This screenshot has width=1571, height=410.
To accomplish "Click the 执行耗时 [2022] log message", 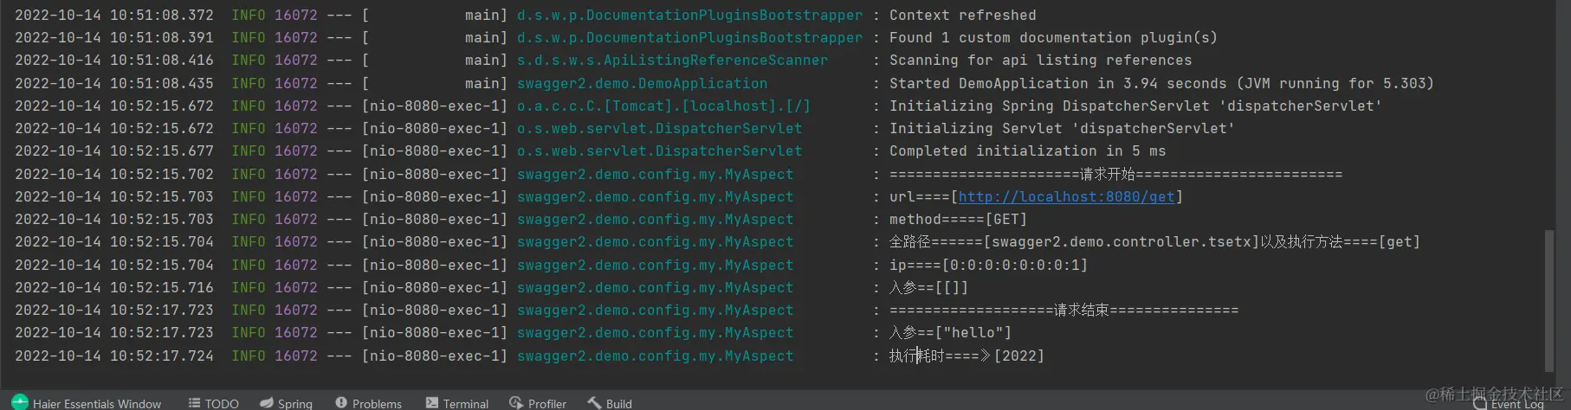I will (x=967, y=356).
